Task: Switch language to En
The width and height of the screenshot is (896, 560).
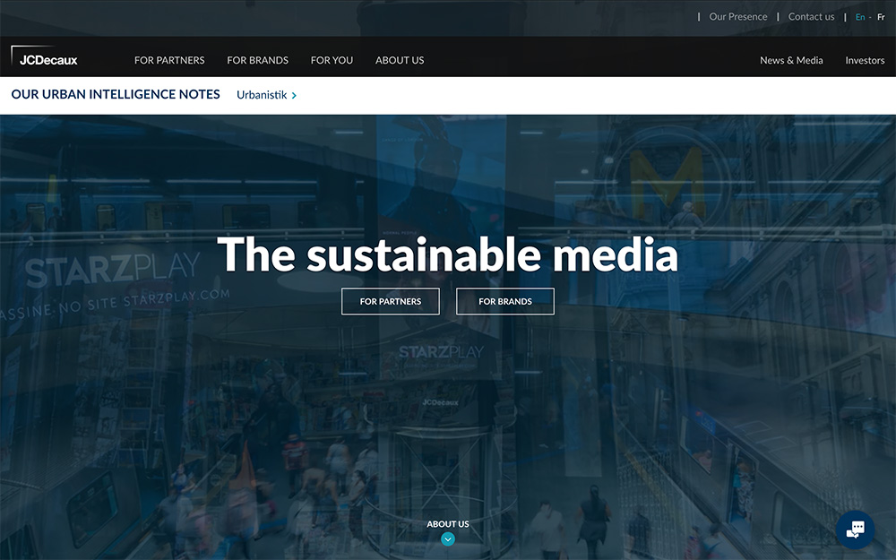Action: (860, 17)
